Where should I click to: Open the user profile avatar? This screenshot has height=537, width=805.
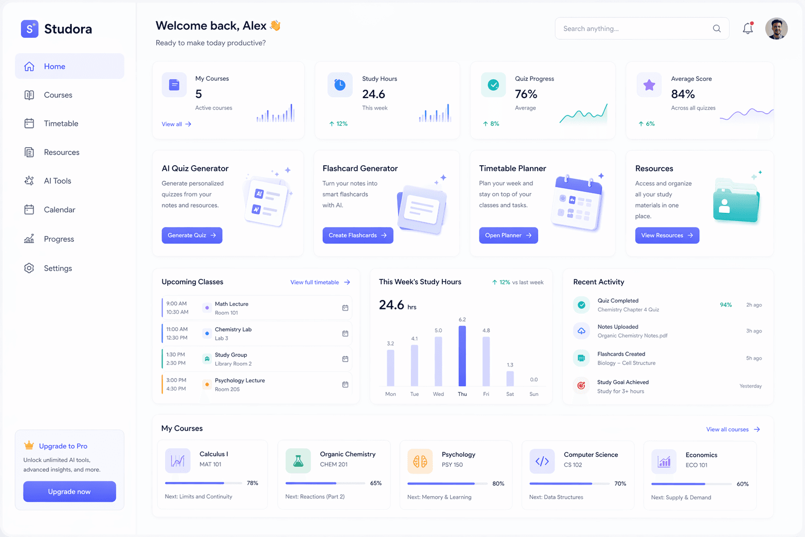pos(776,28)
